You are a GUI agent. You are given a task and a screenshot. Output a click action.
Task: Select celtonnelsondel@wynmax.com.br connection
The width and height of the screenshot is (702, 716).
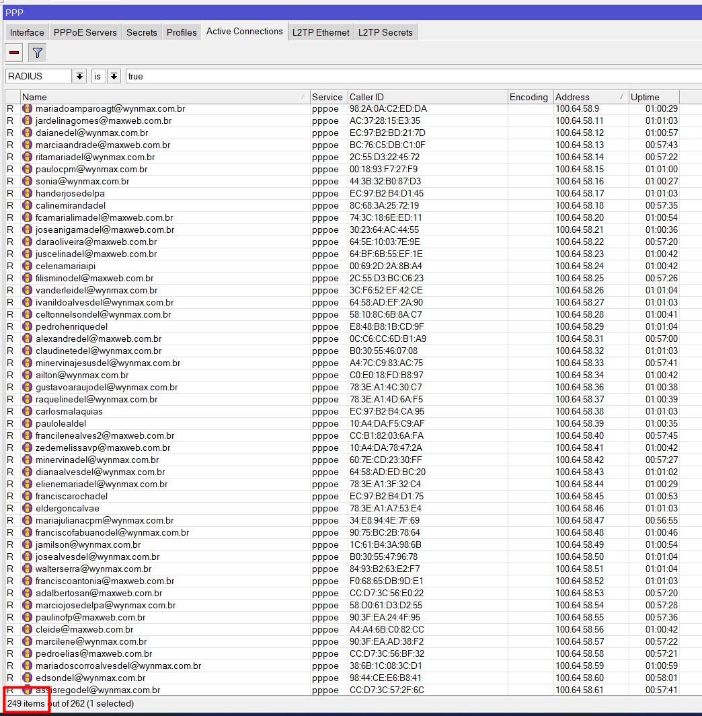(103, 315)
